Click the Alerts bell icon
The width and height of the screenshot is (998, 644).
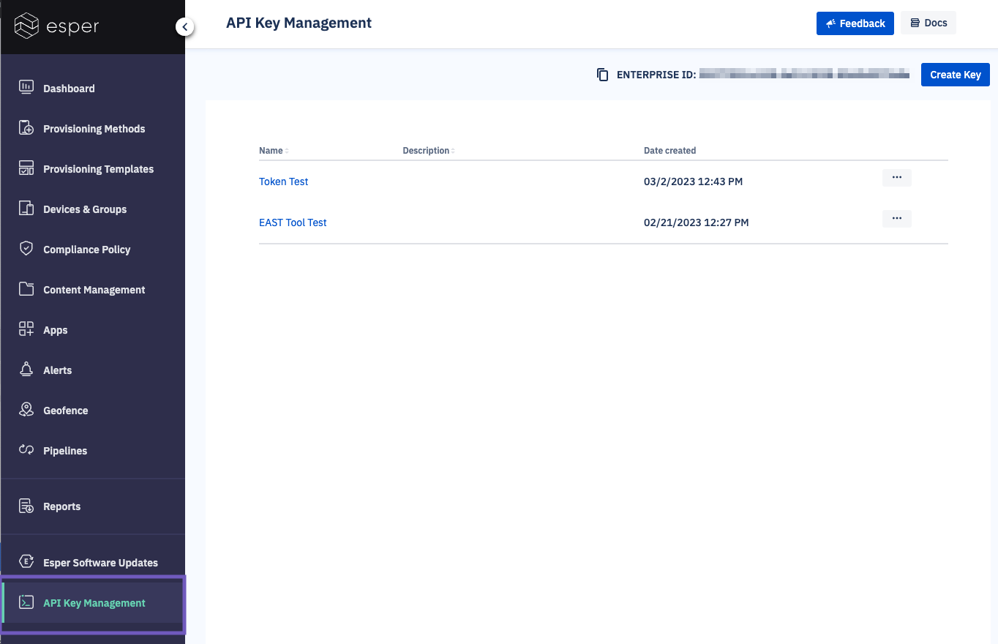point(26,370)
